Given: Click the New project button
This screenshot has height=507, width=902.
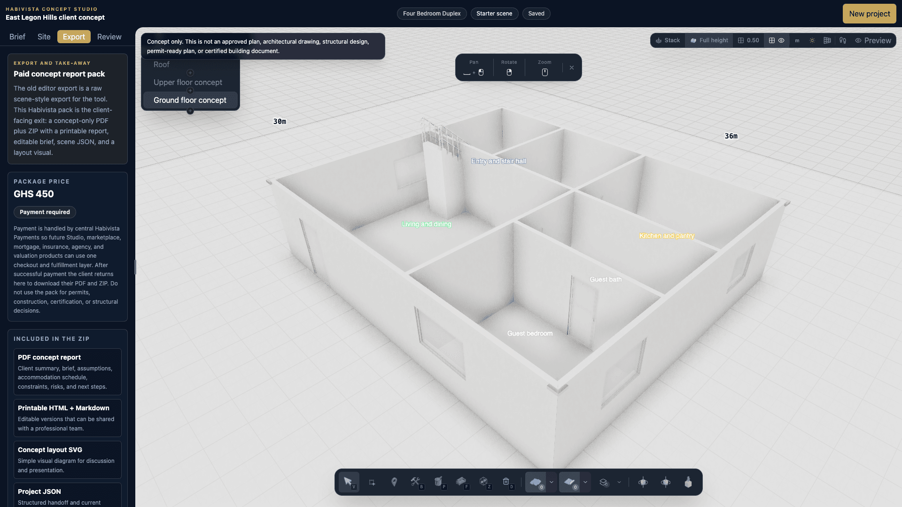Looking at the screenshot, I should click(x=869, y=14).
